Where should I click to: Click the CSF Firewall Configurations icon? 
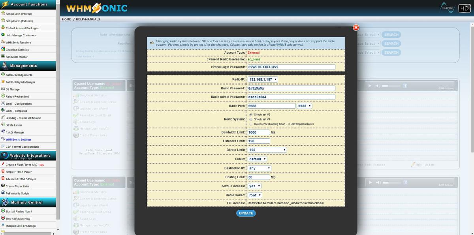pos(3,146)
